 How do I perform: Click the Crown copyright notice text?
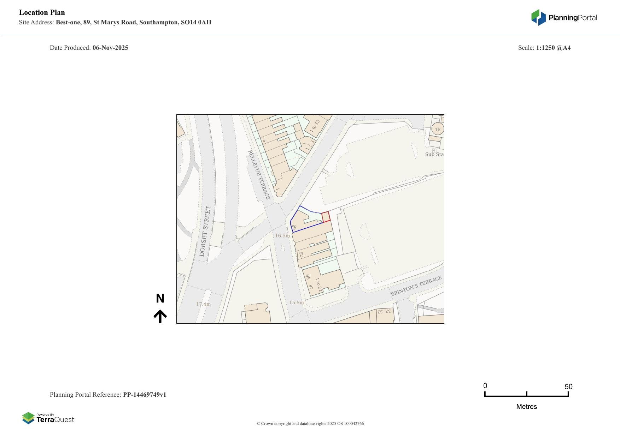tap(310, 424)
